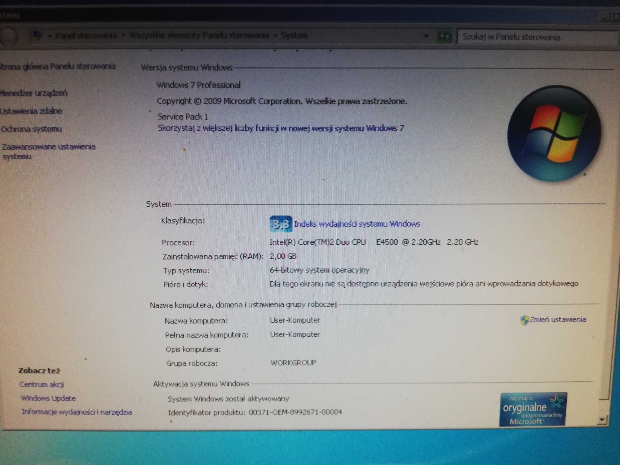The height and width of the screenshot is (465, 620).
Task: Click the round Back navigation button
Action: (x=8, y=37)
